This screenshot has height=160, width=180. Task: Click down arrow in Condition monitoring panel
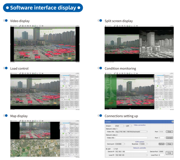point(159,84)
